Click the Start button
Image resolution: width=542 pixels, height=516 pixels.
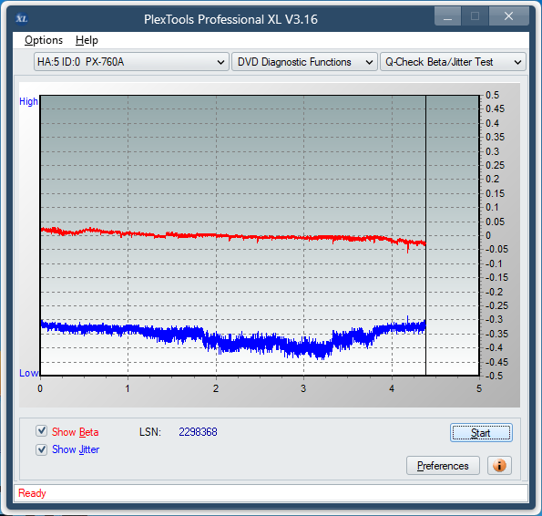click(481, 433)
